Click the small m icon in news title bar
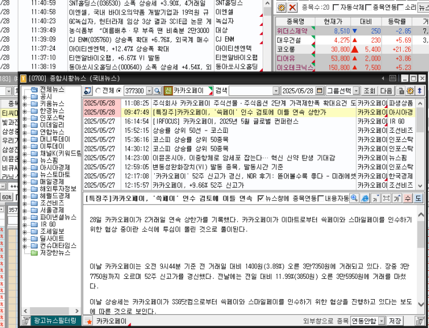The height and width of the screenshot is (328, 429). (393, 78)
